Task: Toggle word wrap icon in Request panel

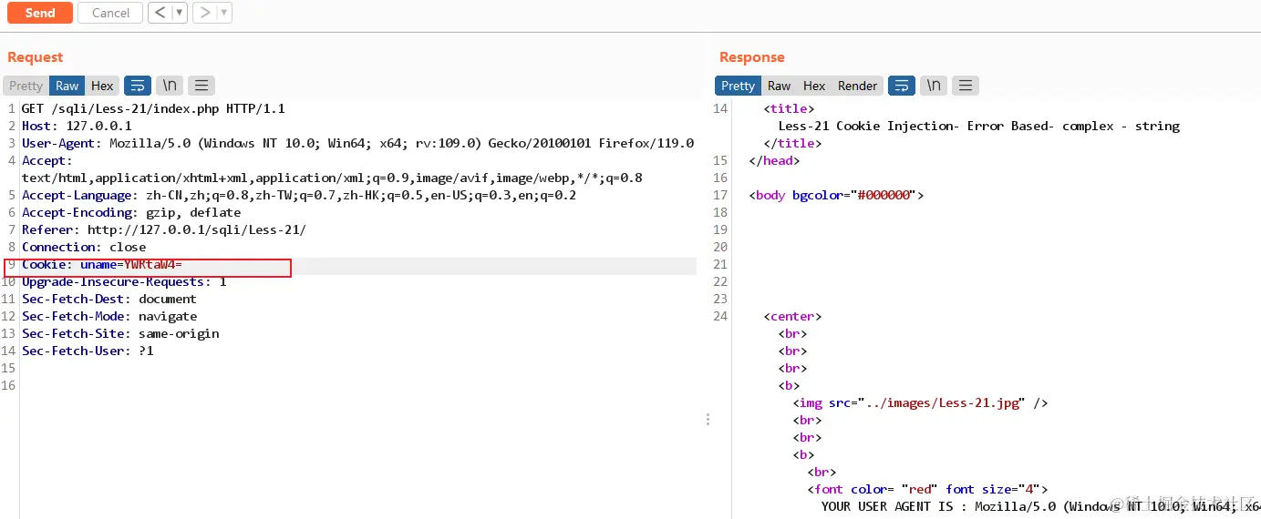Action: tap(138, 86)
